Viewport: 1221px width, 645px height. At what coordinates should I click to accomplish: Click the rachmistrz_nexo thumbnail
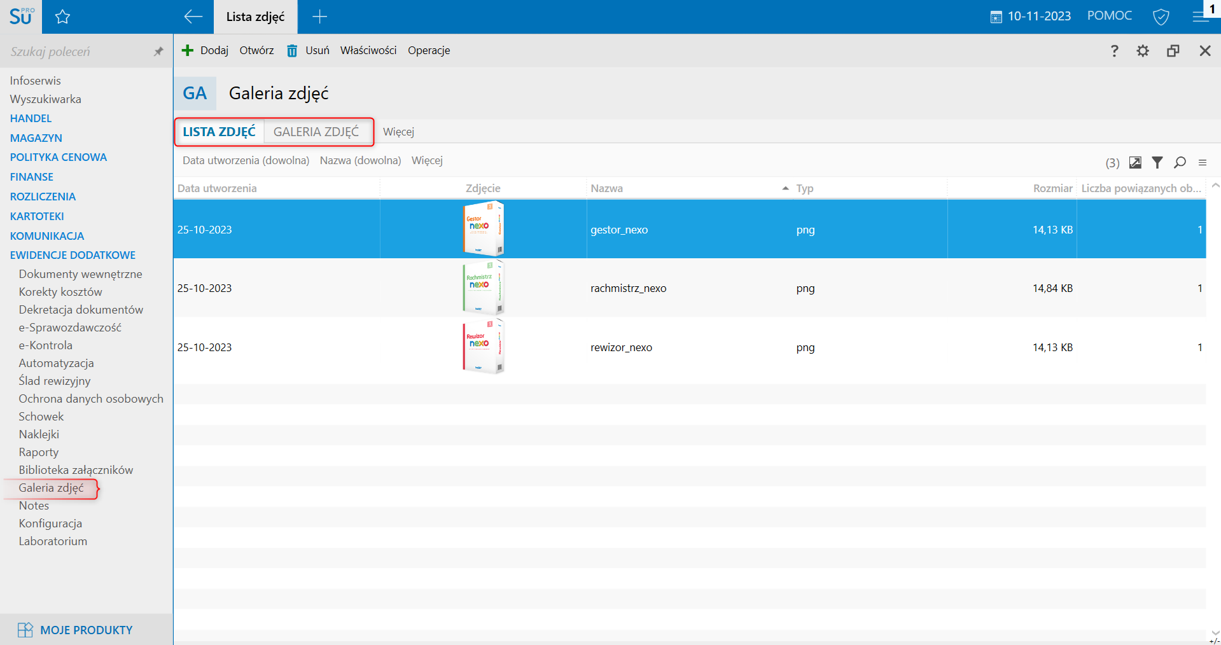(x=483, y=288)
